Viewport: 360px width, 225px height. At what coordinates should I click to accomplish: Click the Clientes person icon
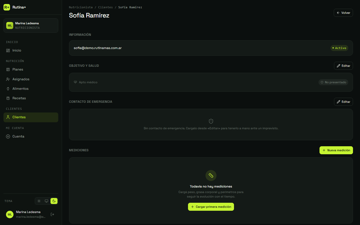point(8,117)
